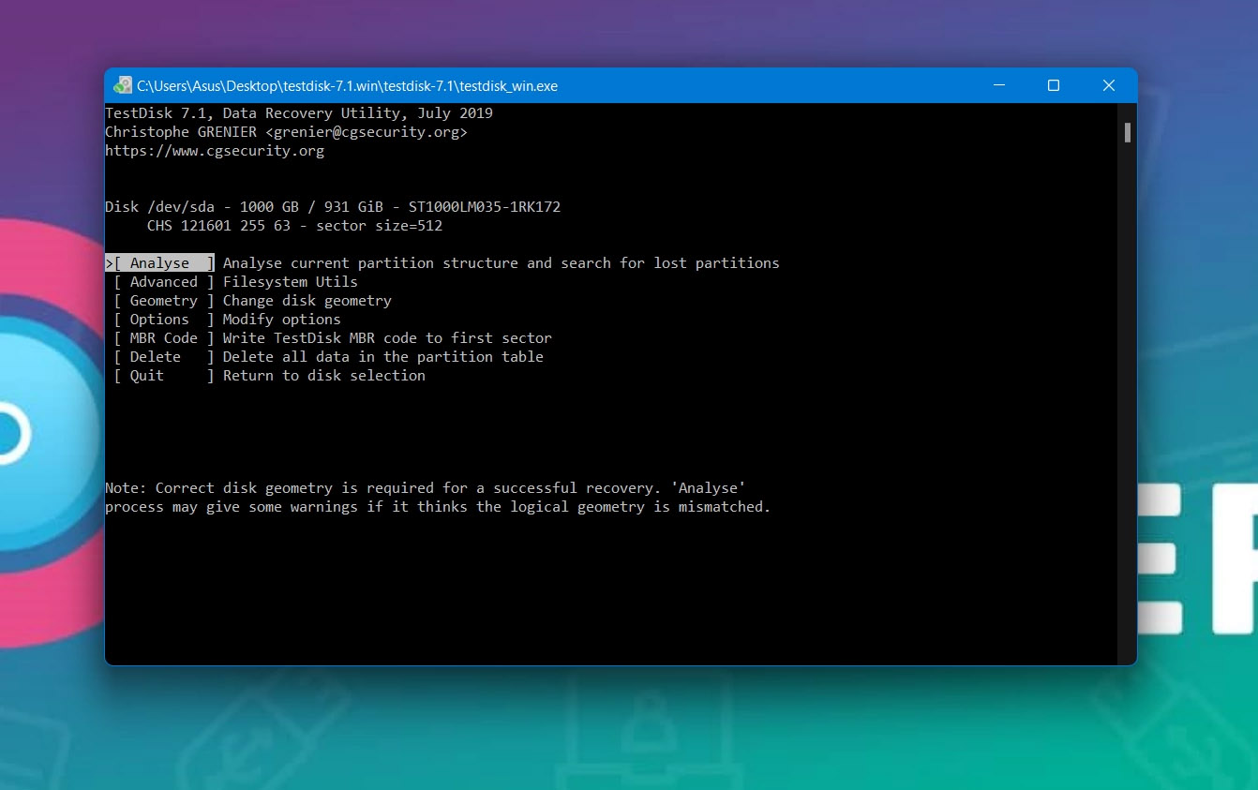Select Quit to return to disk selection
This screenshot has width=1258, height=790.
point(164,376)
